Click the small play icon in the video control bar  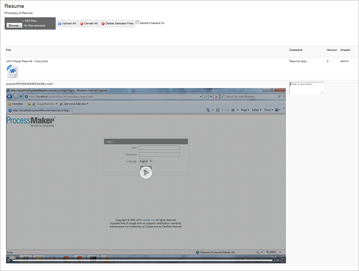[10, 260]
